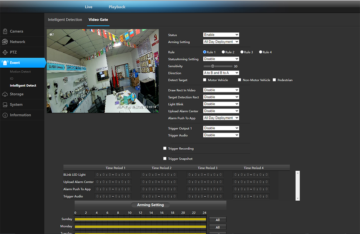Click the camera video preview
This screenshot has width=360, height=234.
point(103,71)
